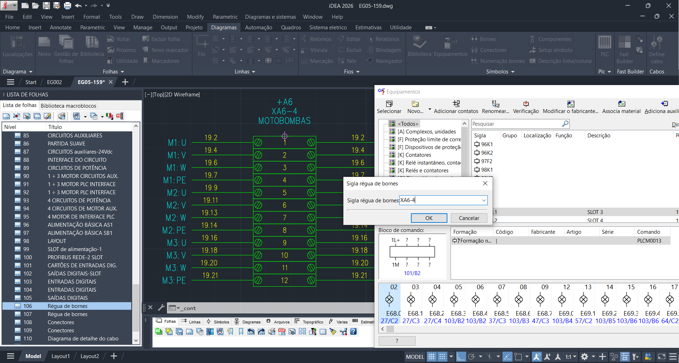
Task: Switch to the Biblioteca macroblocos tab
Action: tap(68, 106)
